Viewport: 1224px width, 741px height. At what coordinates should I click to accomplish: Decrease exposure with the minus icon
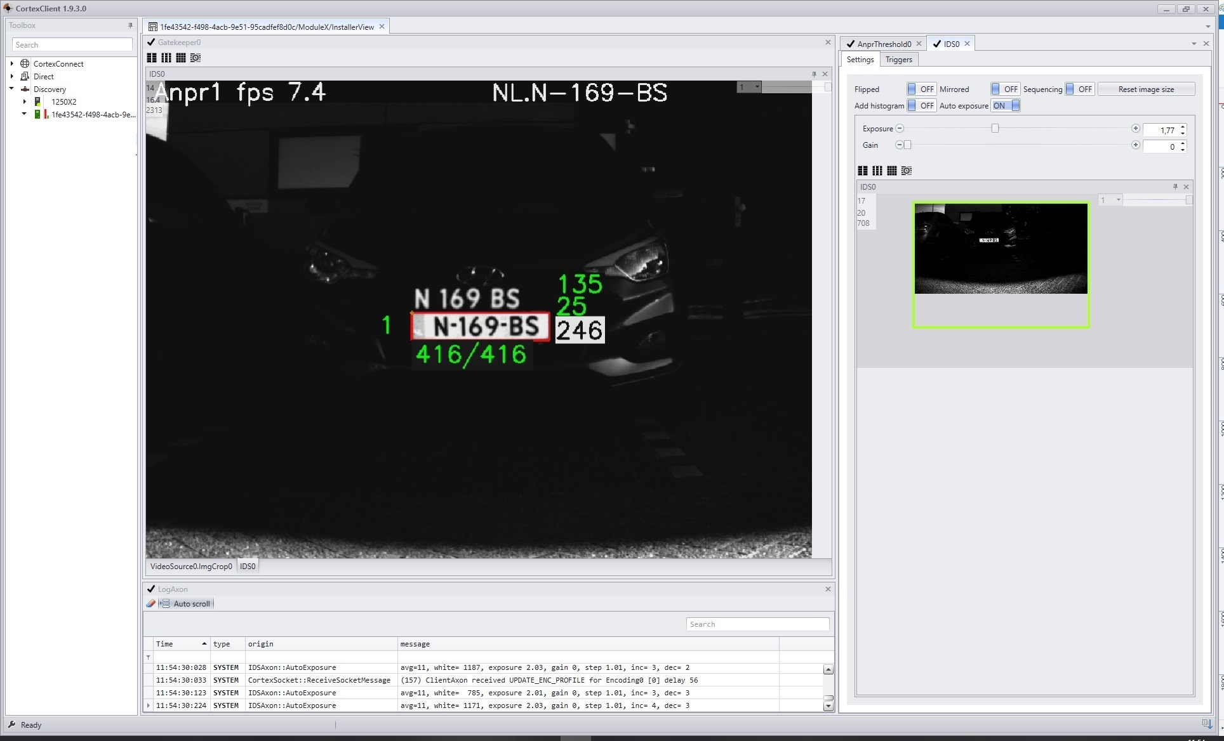point(900,129)
